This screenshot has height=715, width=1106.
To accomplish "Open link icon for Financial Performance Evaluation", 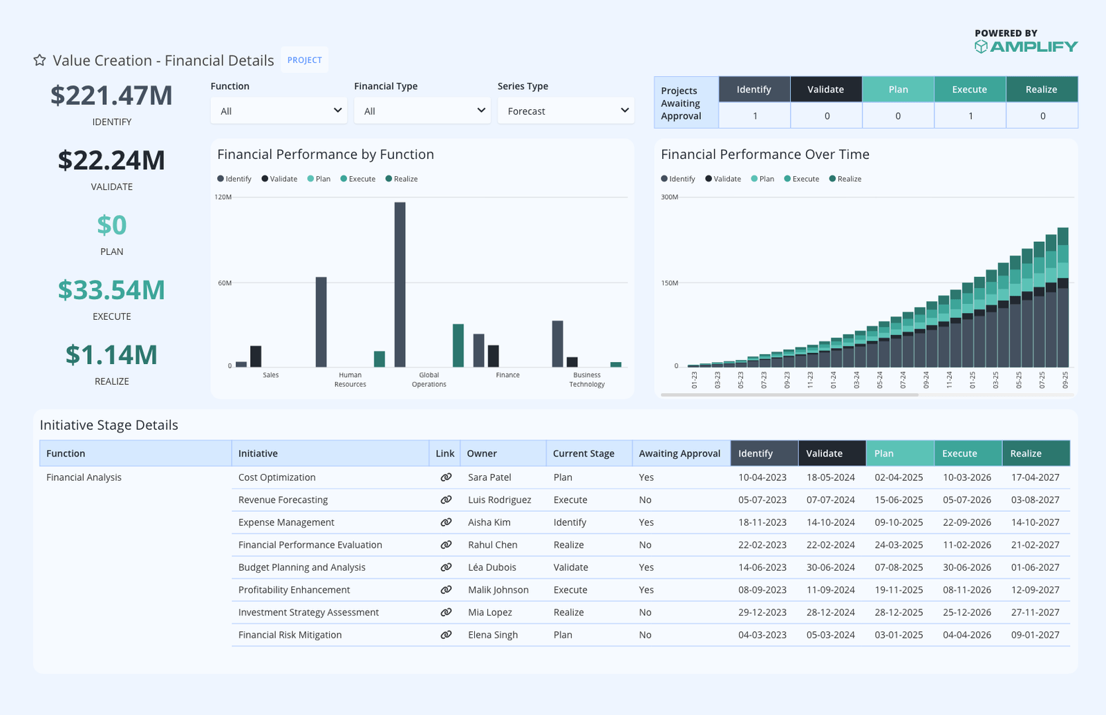I will (446, 545).
